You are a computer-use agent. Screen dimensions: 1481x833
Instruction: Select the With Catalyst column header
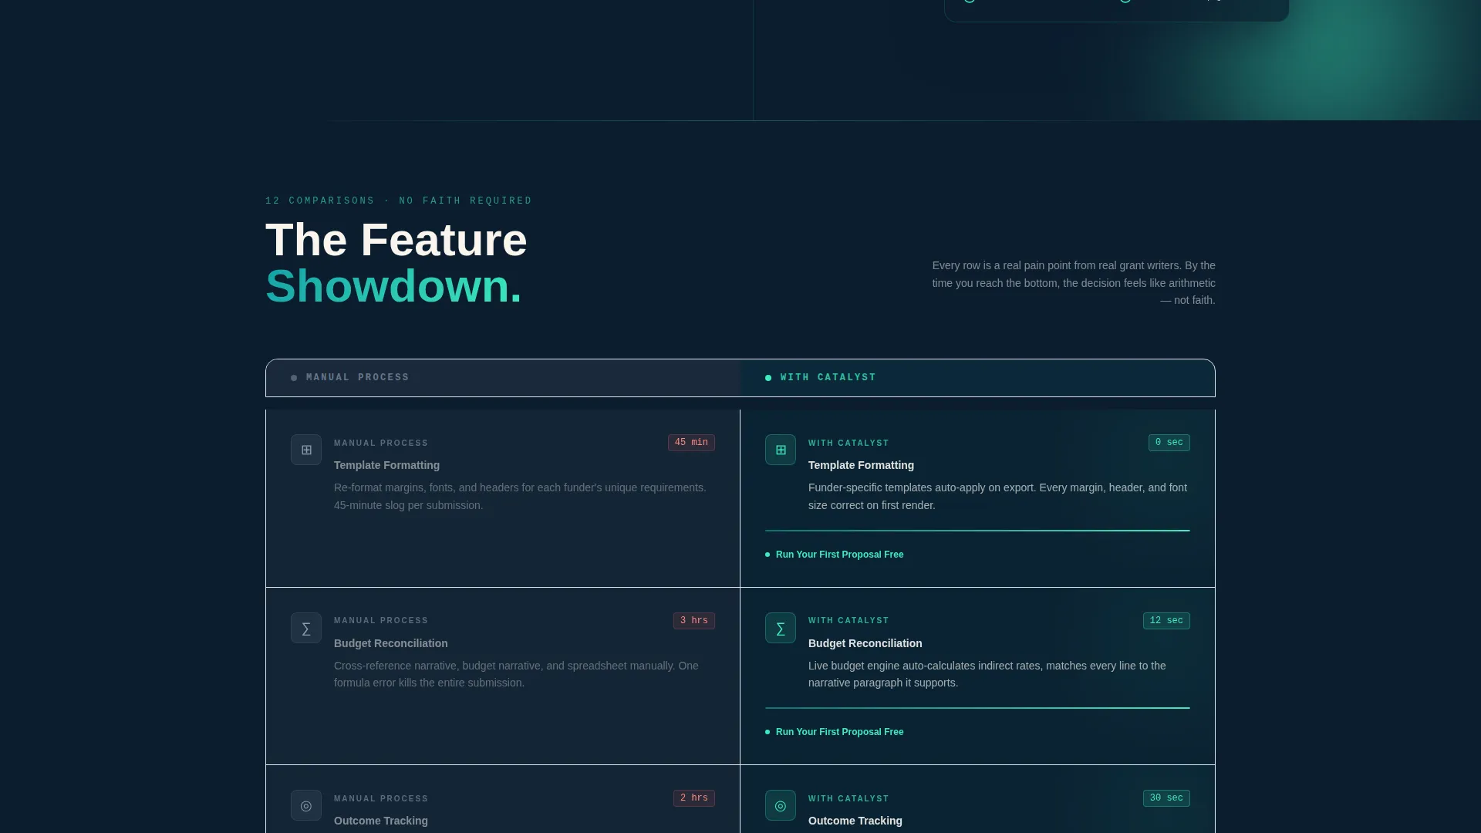977,378
